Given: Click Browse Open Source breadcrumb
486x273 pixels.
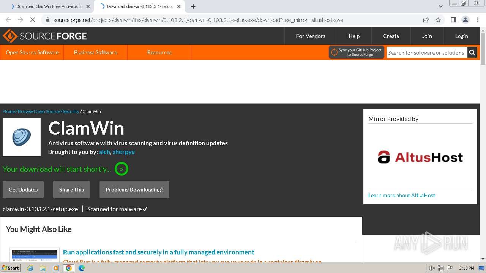Looking at the screenshot, I should [39, 111].
